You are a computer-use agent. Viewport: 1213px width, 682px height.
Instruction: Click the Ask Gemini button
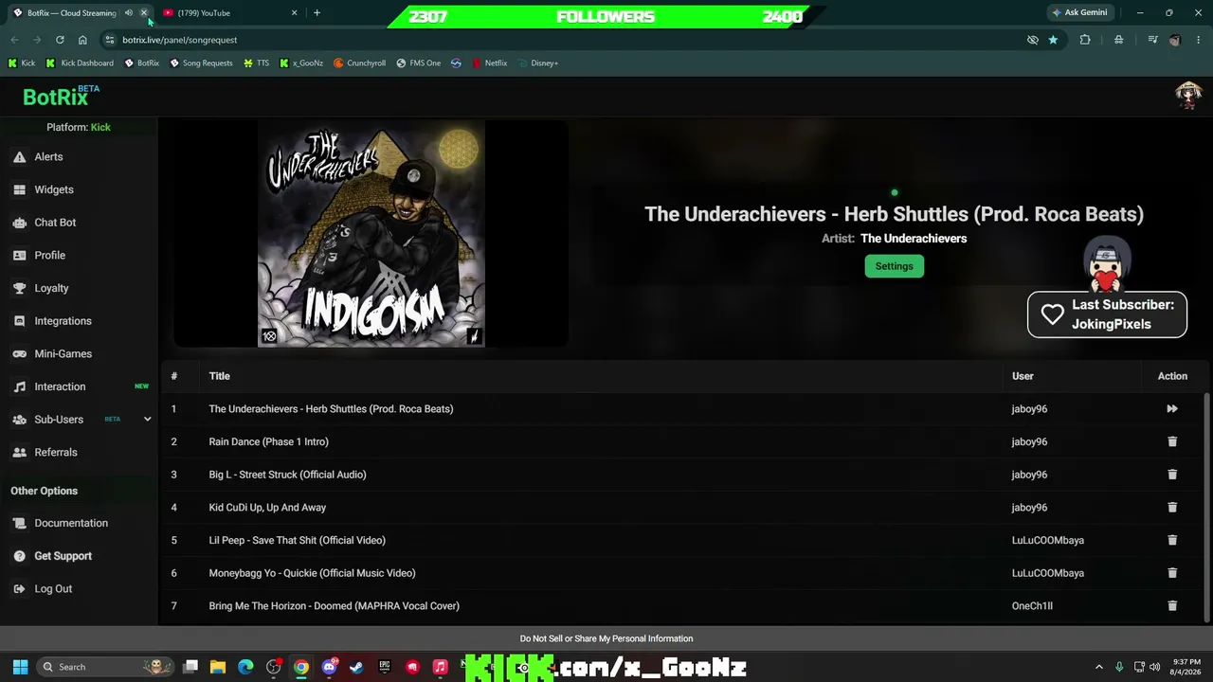(x=1078, y=13)
